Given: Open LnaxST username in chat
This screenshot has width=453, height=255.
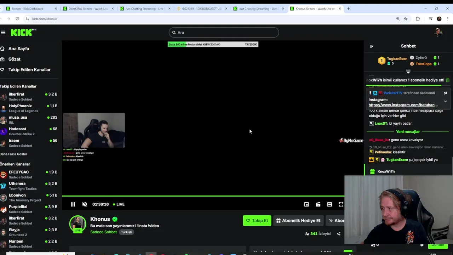Looking at the screenshot, I should pyautogui.click(x=380, y=124).
